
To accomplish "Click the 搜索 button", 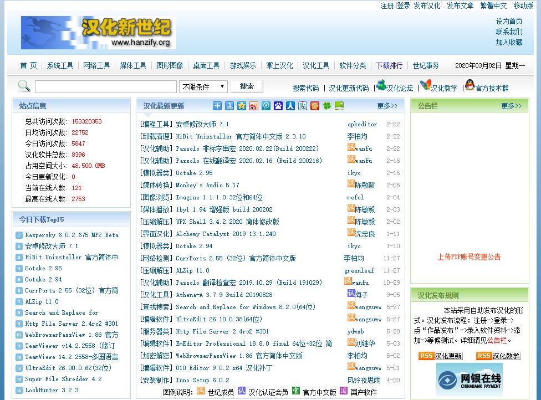I will (247, 86).
